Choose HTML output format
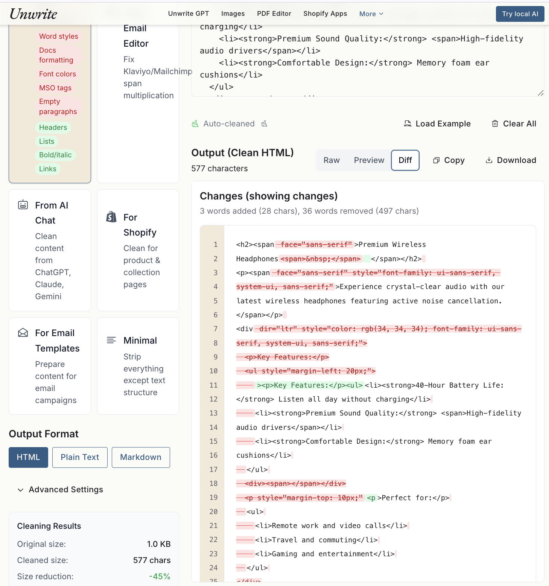549x586 pixels. click(x=28, y=457)
